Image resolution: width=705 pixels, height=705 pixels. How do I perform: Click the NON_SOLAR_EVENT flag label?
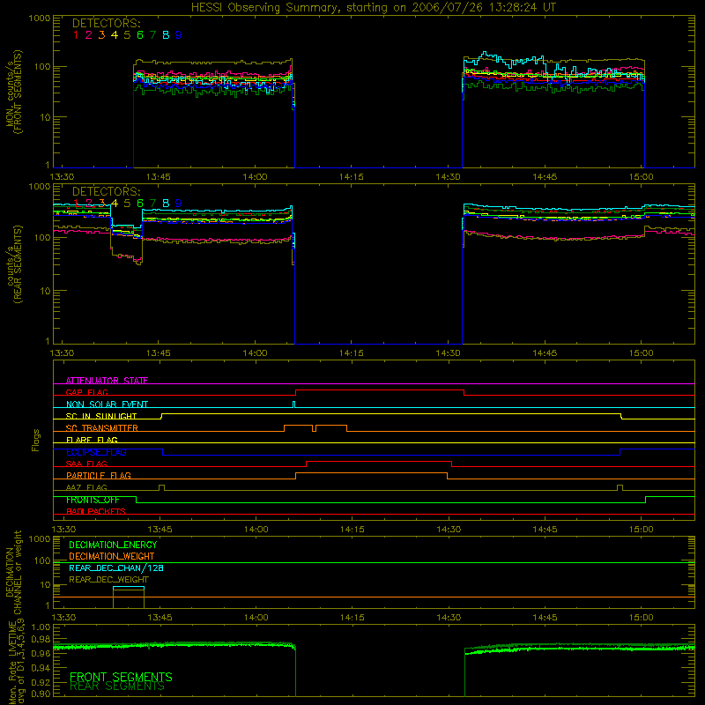pyautogui.click(x=107, y=404)
